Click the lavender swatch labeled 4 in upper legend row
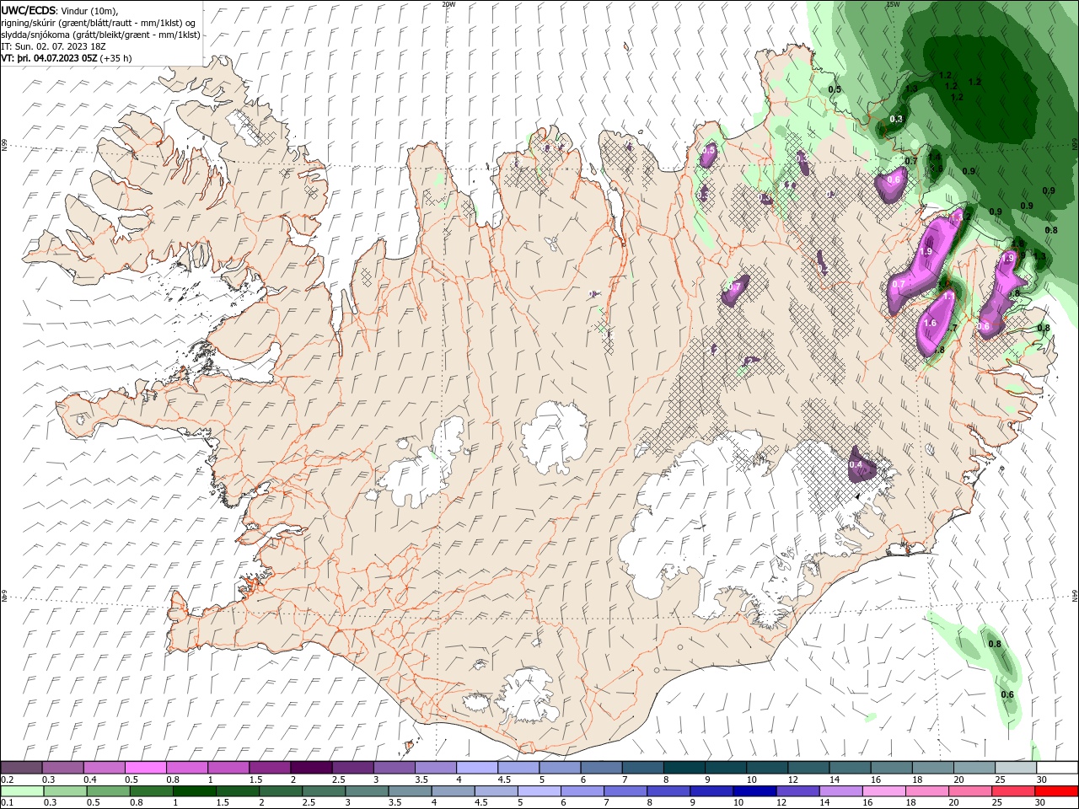Screen dimensions: 1079x809 (x=477, y=768)
